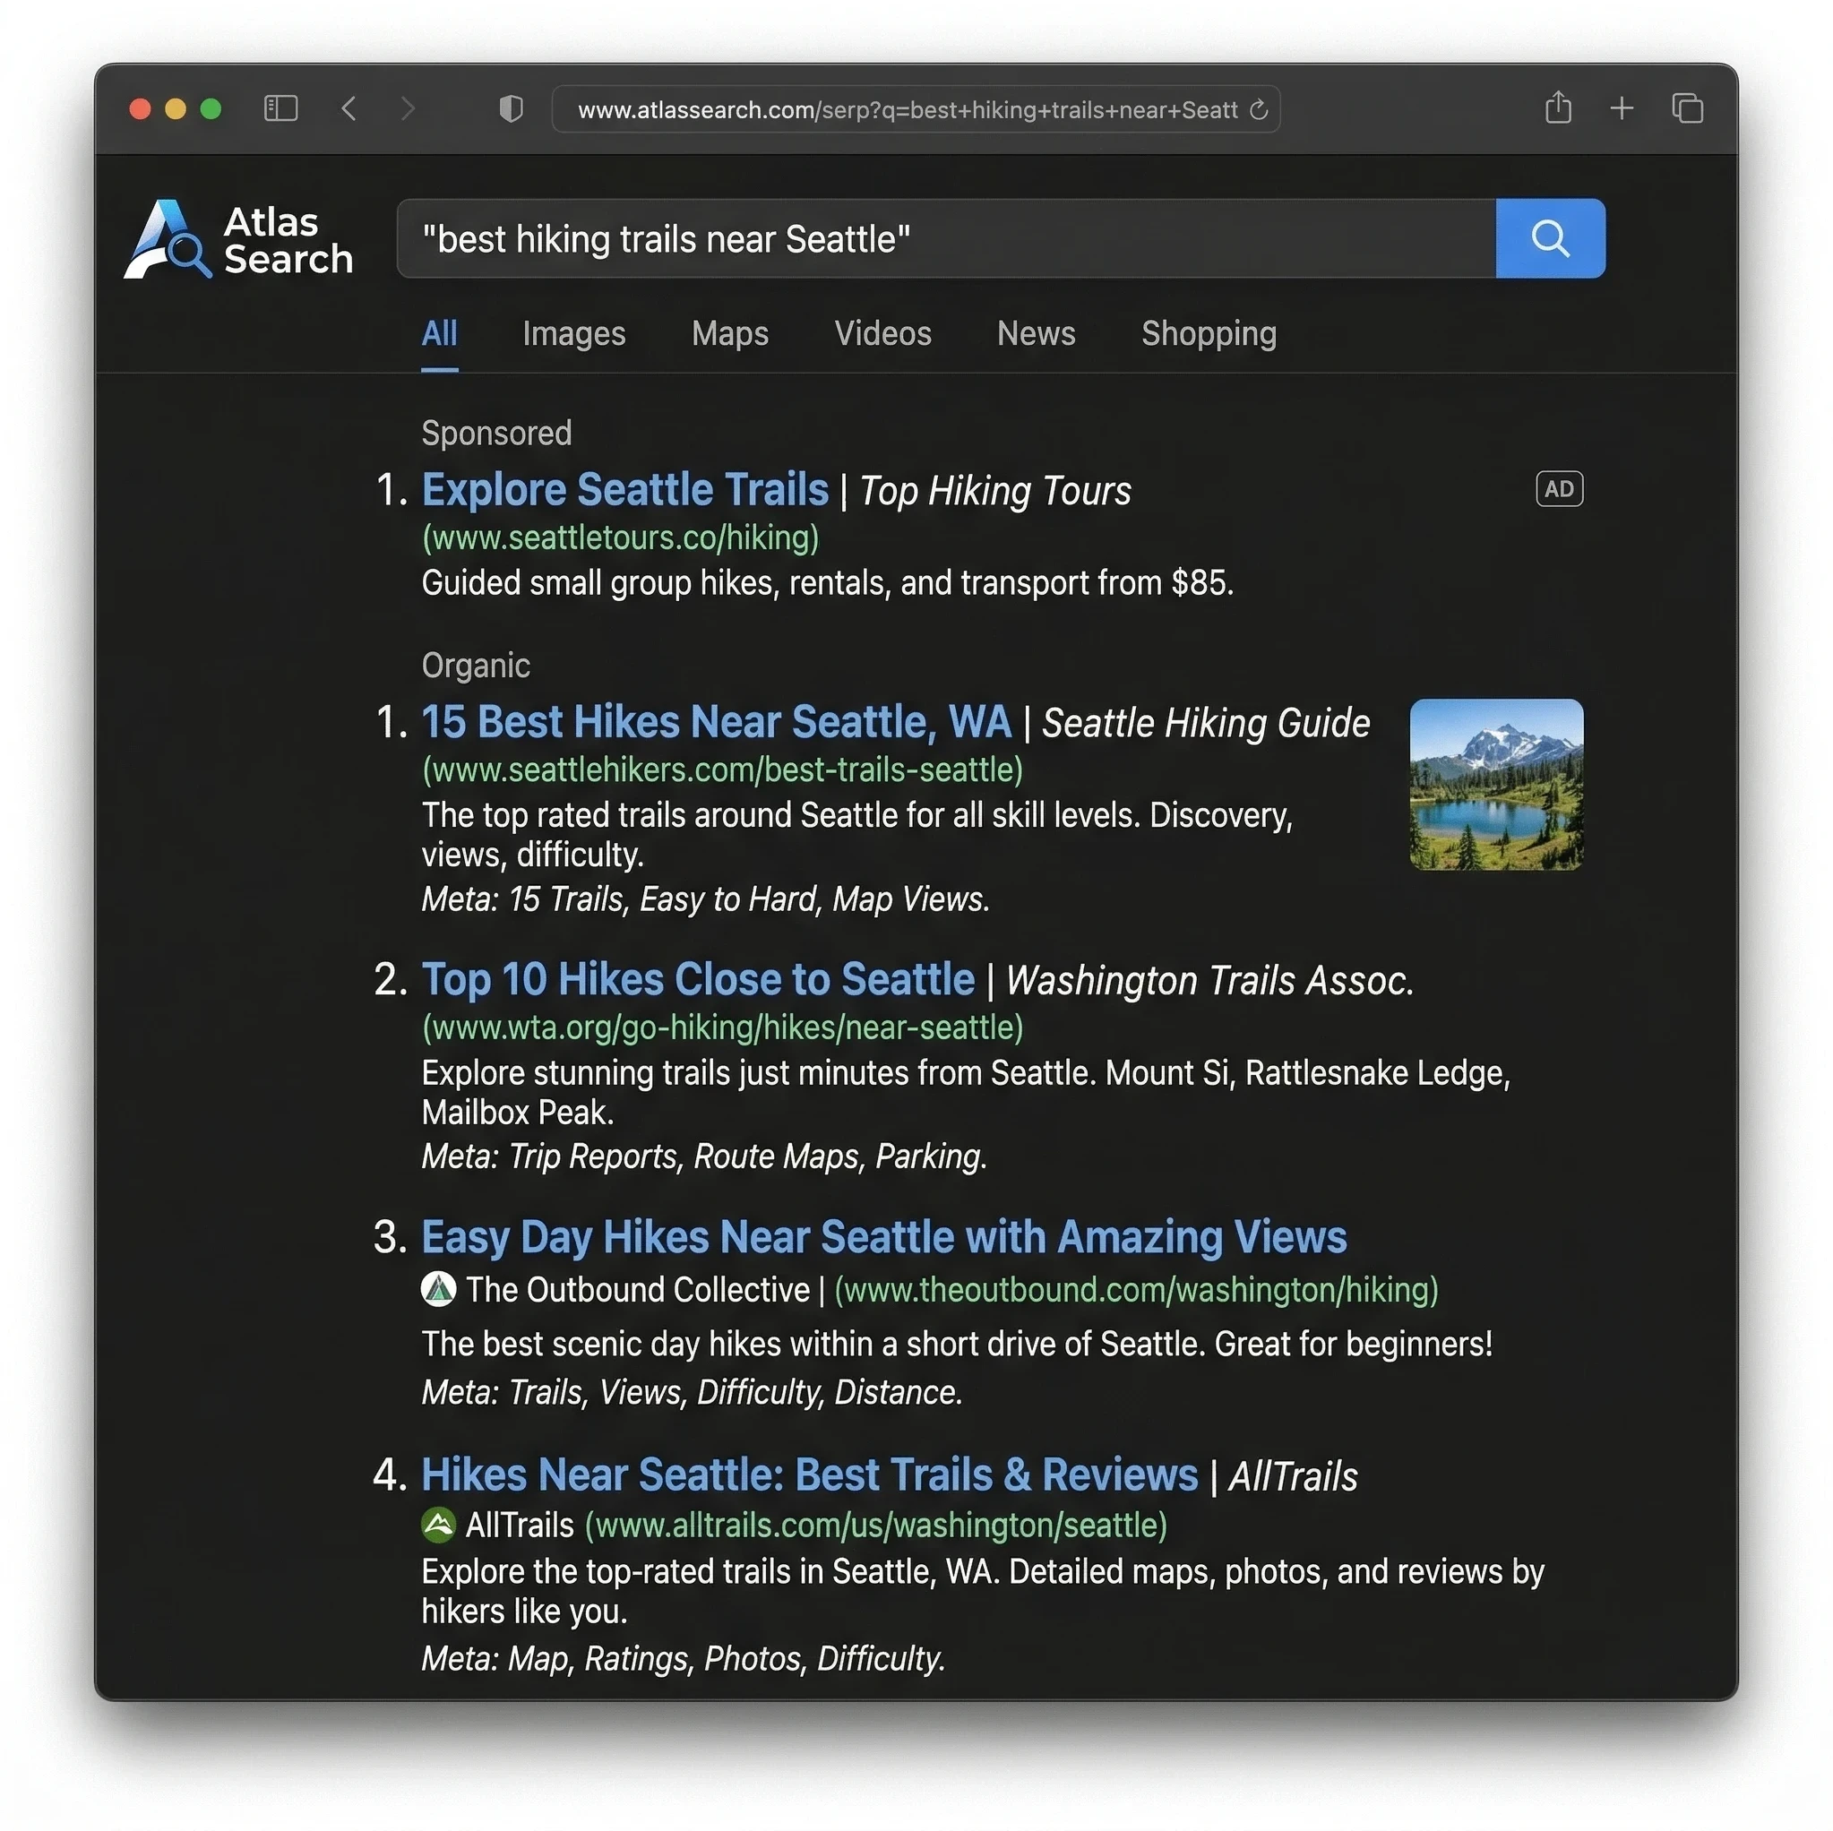
Task: Go back with the back arrow
Action: tap(349, 108)
